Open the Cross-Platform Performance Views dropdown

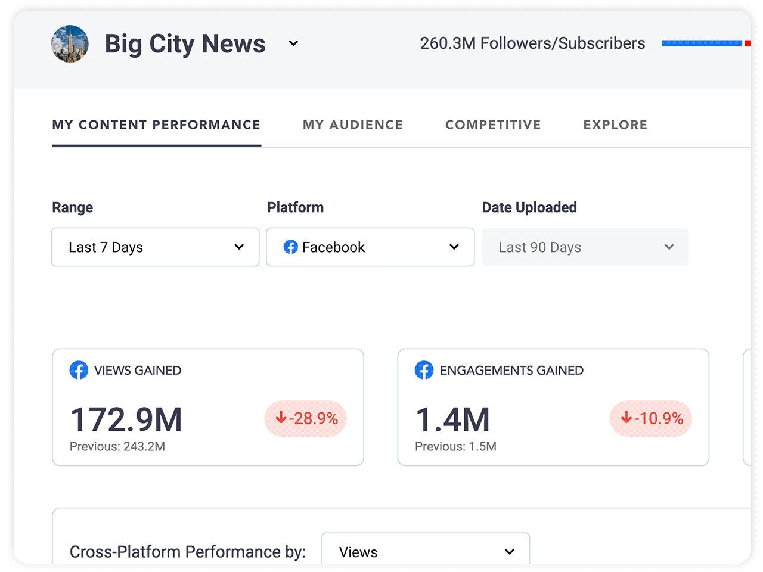click(x=426, y=551)
